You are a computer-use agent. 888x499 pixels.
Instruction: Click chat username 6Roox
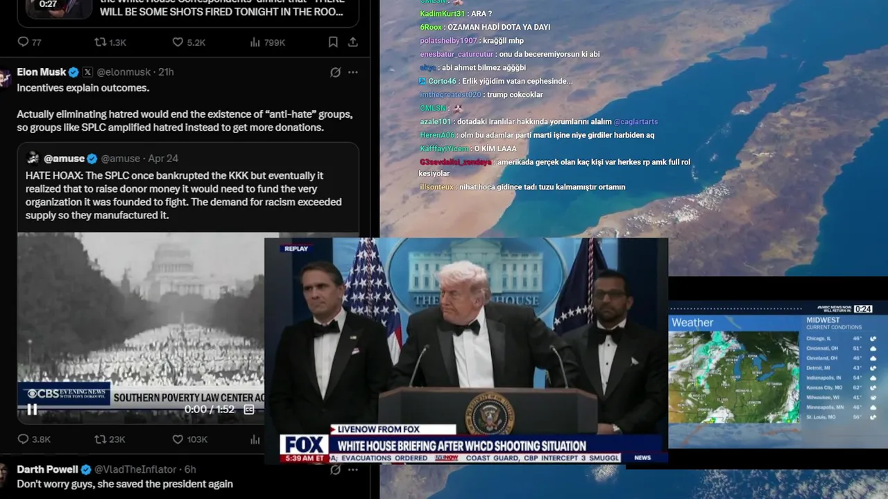[430, 27]
